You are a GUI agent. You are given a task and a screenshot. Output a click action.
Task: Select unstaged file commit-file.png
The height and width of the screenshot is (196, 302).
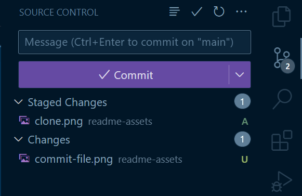(x=133, y=159)
